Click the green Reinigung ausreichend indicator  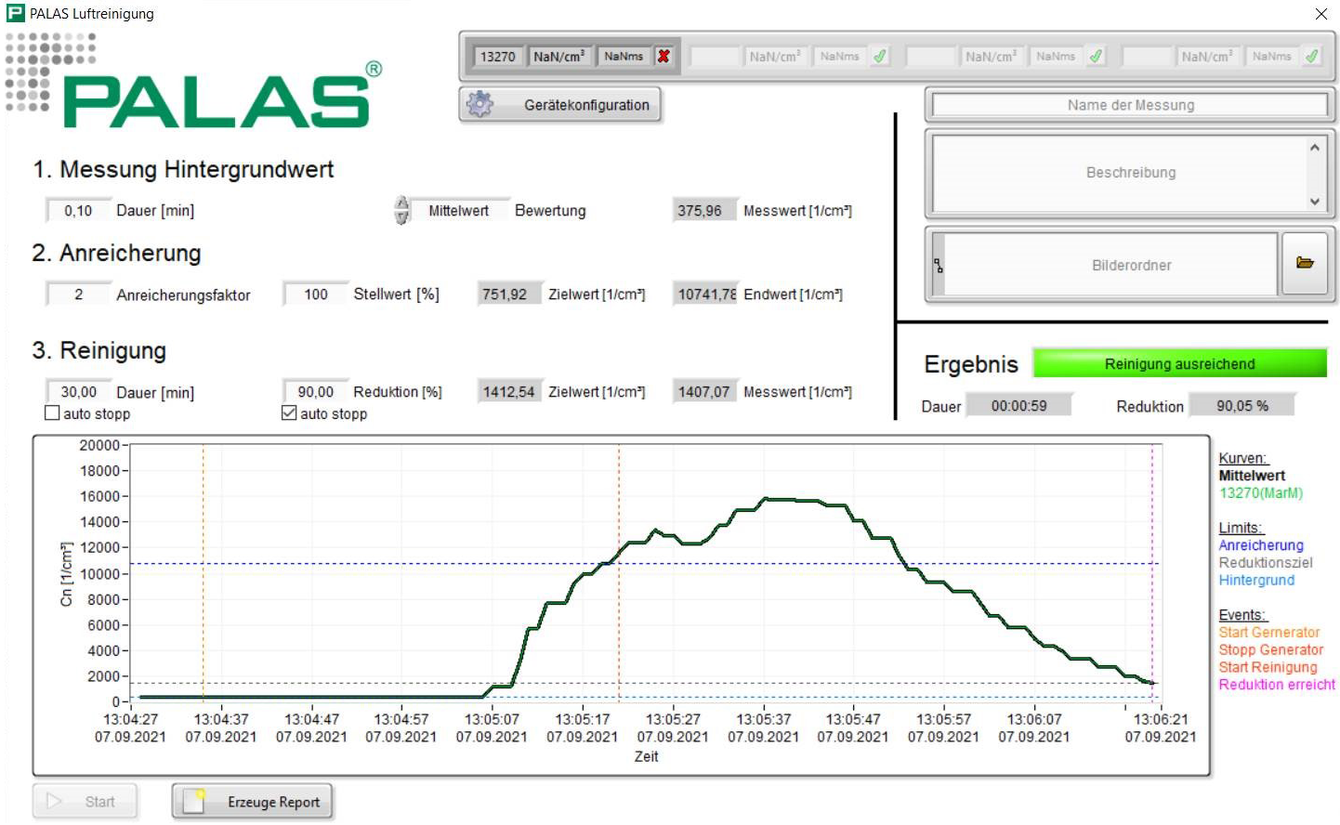(1179, 363)
